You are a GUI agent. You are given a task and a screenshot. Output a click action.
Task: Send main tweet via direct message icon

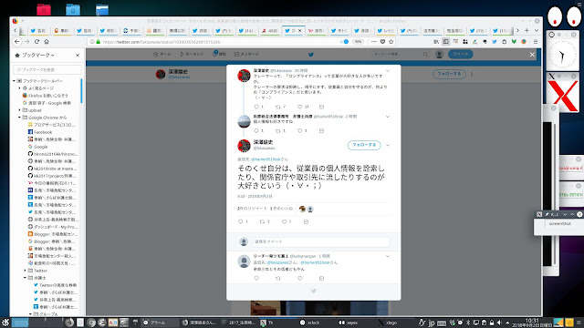[306, 221]
